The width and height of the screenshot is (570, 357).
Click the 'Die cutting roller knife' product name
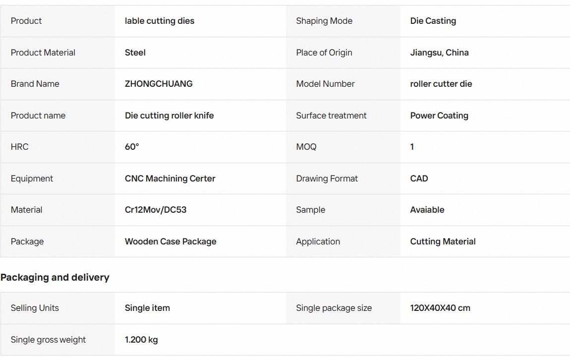169,116
